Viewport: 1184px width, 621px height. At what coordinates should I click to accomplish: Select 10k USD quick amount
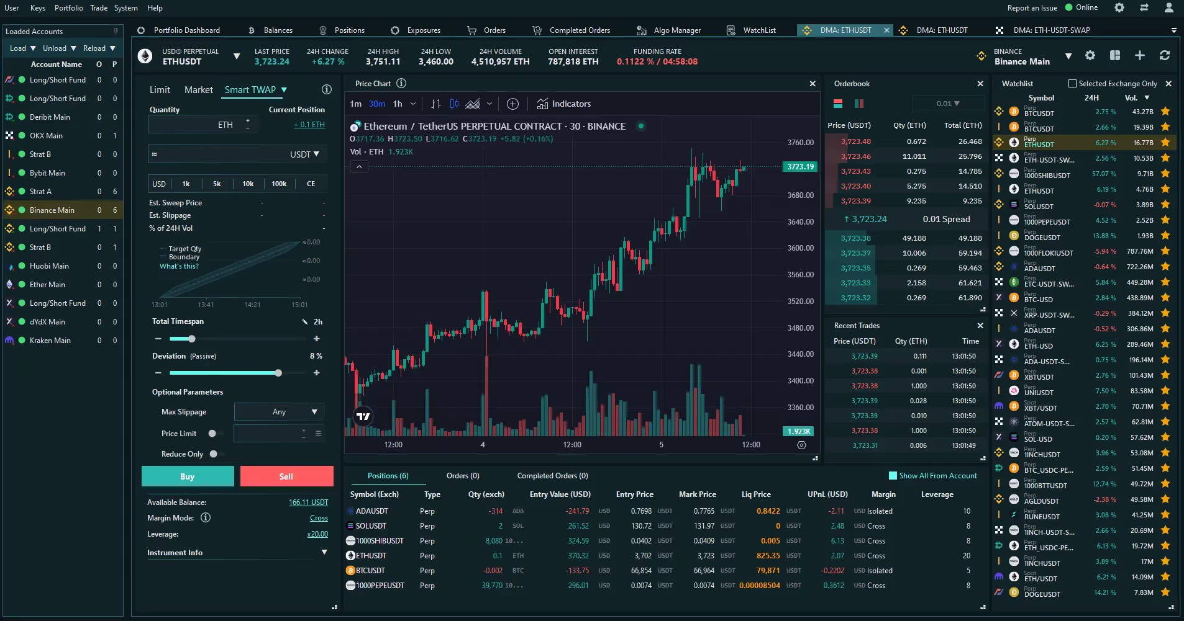248,184
